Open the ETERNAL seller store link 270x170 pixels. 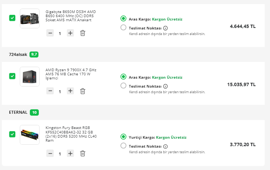[x=18, y=112]
